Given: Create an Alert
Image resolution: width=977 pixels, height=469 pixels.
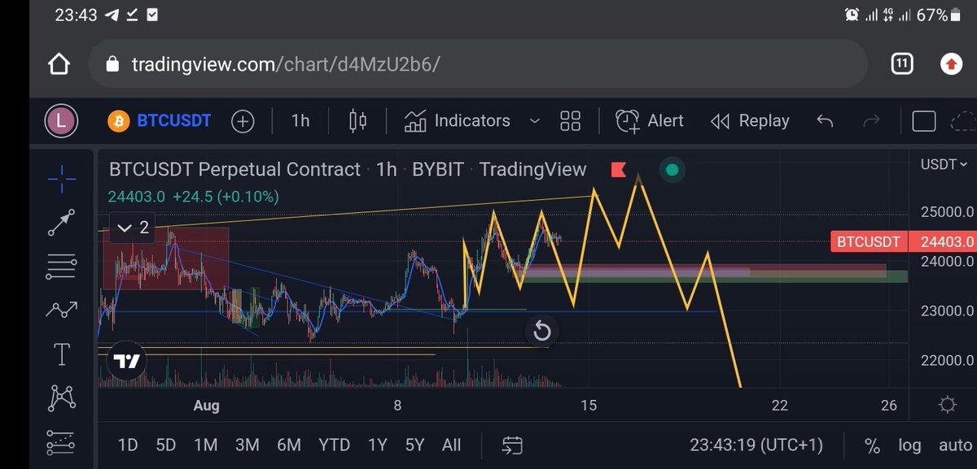Looking at the screenshot, I should [x=650, y=121].
